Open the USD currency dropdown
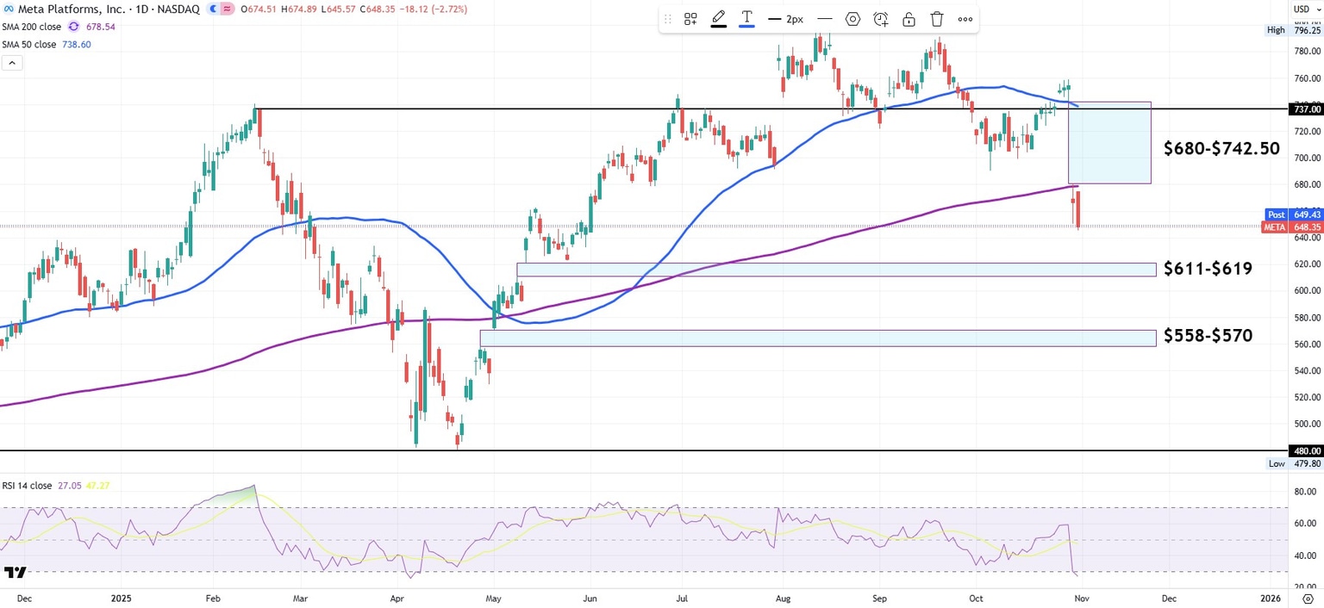 pyautogui.click(x=1307, y=9)
